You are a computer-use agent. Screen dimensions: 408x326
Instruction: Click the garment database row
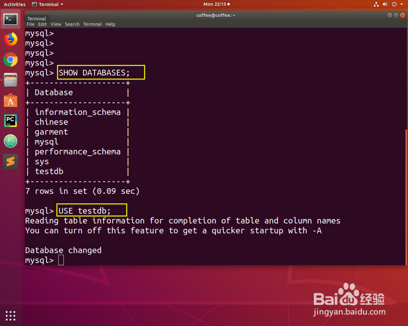click(x=51, y=132)
